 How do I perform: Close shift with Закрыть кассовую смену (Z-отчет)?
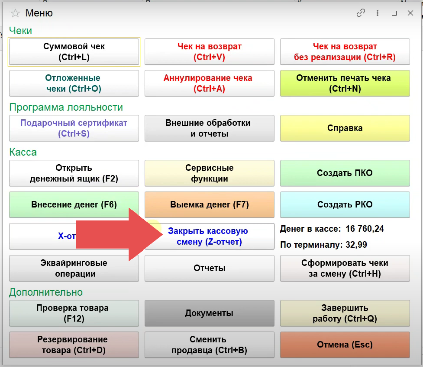212,236
